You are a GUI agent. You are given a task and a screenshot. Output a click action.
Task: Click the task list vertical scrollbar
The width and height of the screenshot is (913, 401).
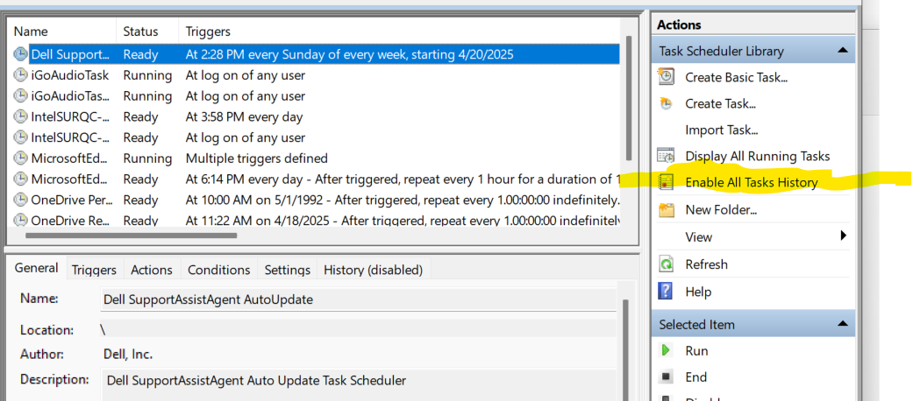pos(629,99)
